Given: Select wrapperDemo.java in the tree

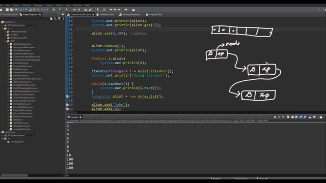Looking at the screenshot, I should click(x=22, y=129).
